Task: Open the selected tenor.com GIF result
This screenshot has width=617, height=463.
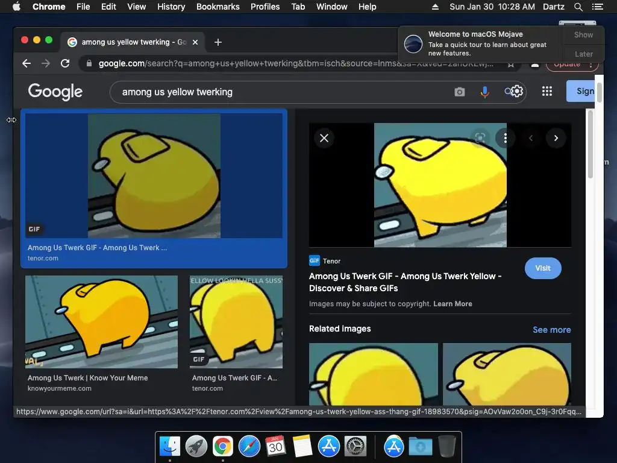Action: coord(154,175)
